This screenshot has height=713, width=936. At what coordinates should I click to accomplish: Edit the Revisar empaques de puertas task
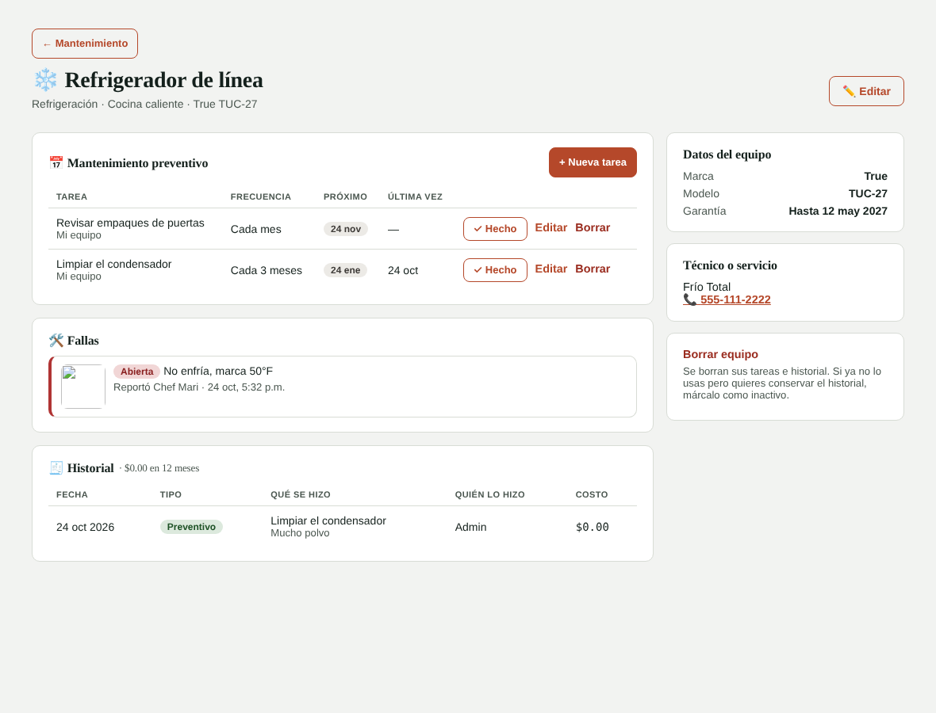[x=551, y=227]
